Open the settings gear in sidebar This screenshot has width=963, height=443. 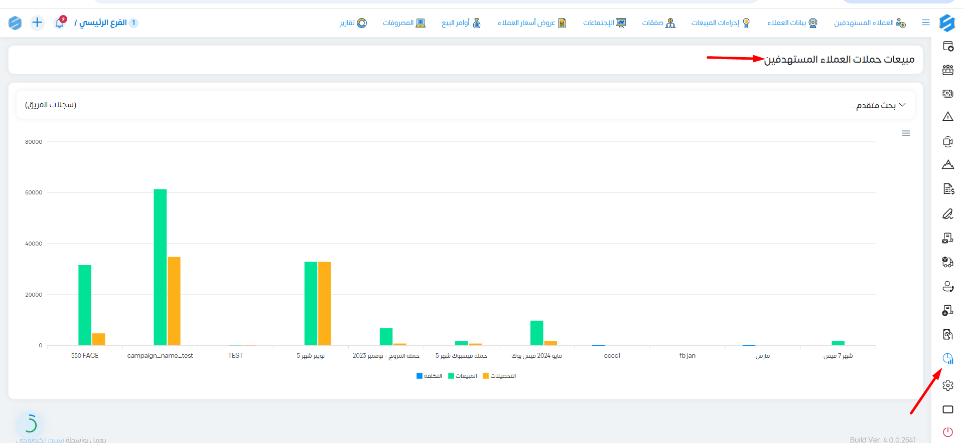(947, 385)
